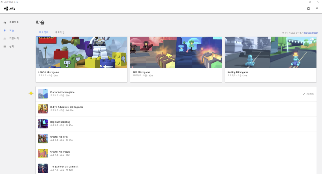Open LEGO Microgame banner image
The height and width of the screenshot is (174, 322).
tap(82, 52)
